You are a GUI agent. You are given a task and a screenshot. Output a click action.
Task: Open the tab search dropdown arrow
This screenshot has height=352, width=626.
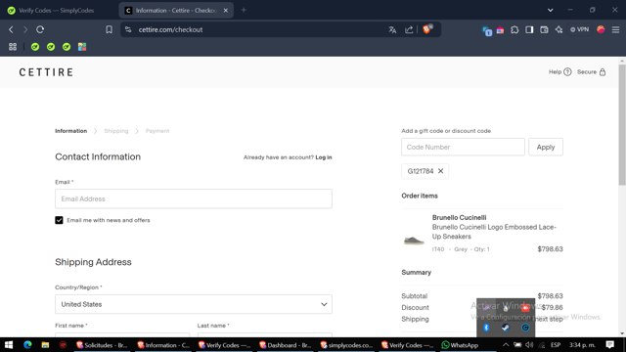point(550,10)
